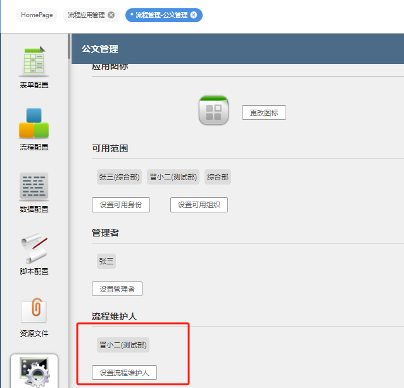Click the 设置可用组织 button

click(x=199, y=205)
